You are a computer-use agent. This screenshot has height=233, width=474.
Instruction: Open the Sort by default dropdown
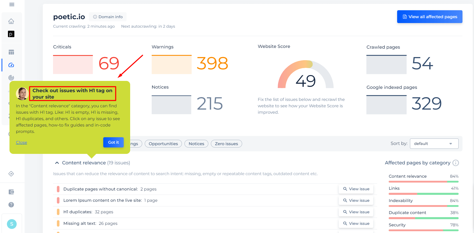tap(434, 144)
